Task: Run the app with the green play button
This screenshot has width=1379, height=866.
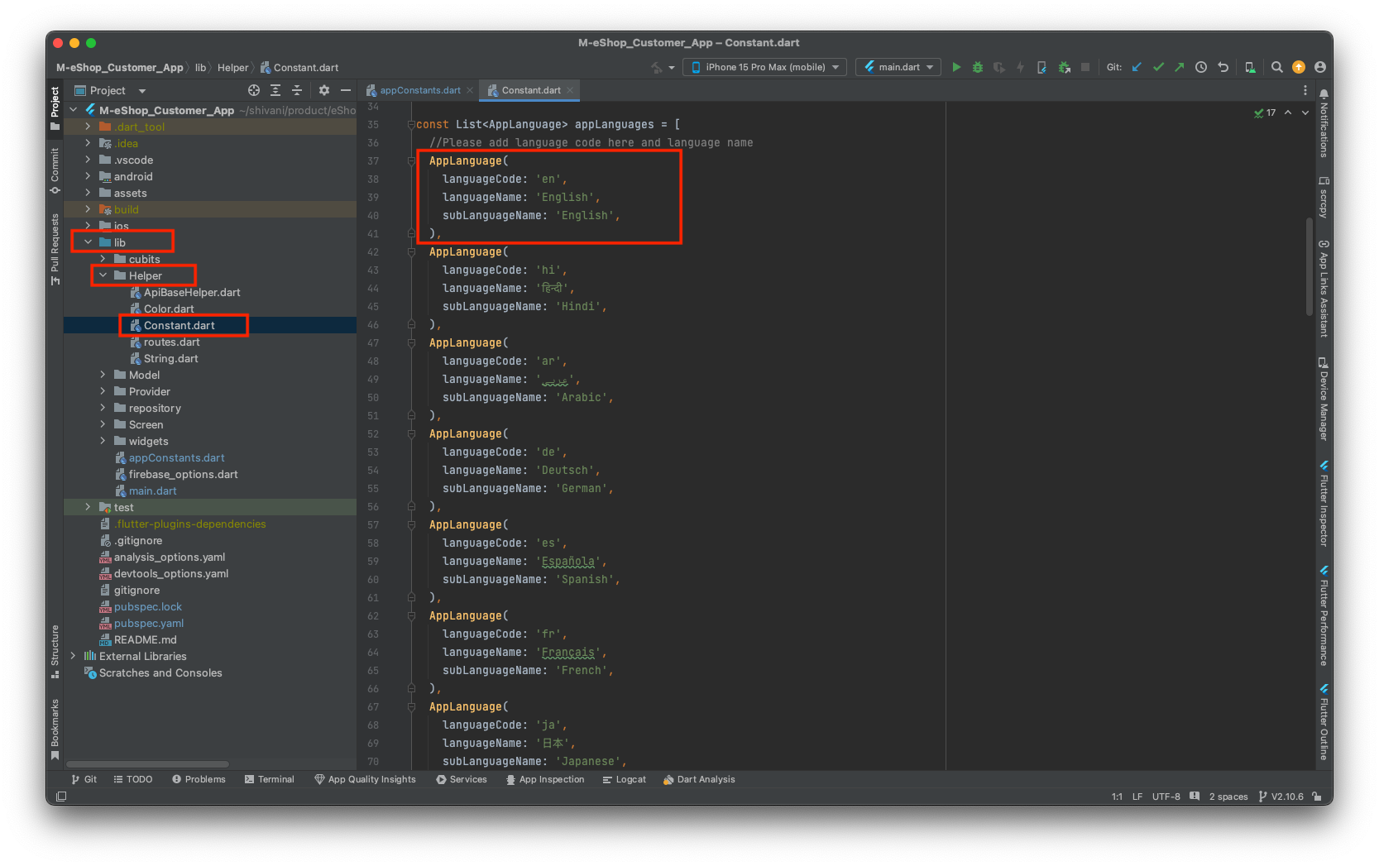Action: click(956, 67)
